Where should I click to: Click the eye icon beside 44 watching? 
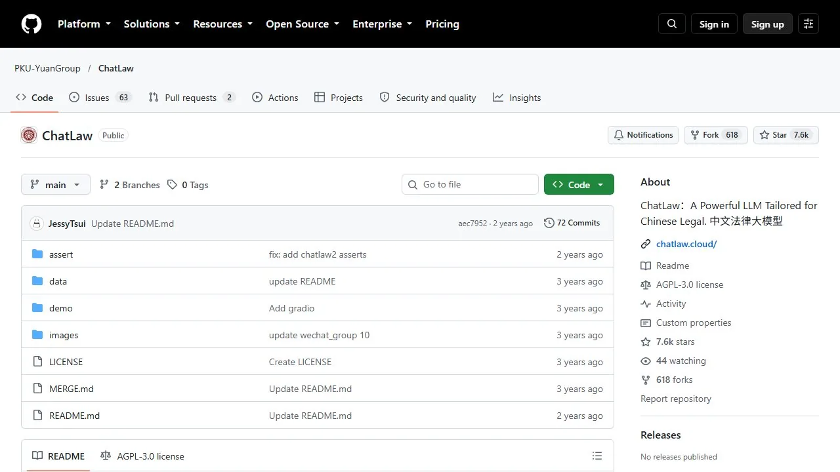coord(646,361)
